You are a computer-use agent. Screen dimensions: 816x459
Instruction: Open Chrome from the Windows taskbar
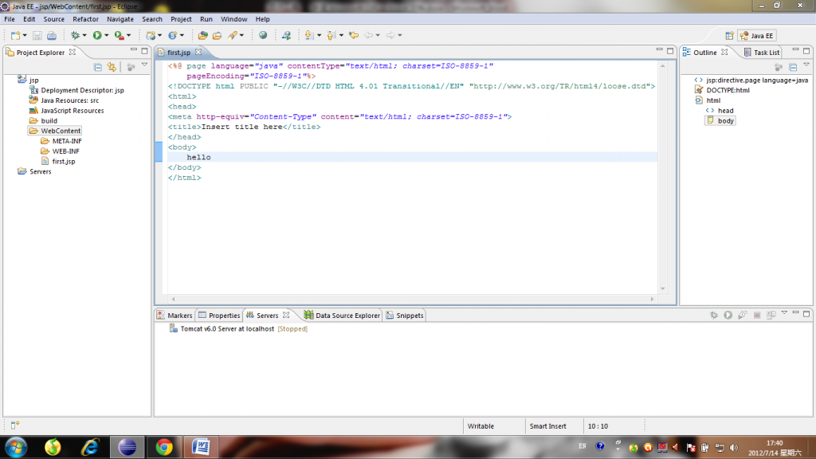(x=164, y=446)
